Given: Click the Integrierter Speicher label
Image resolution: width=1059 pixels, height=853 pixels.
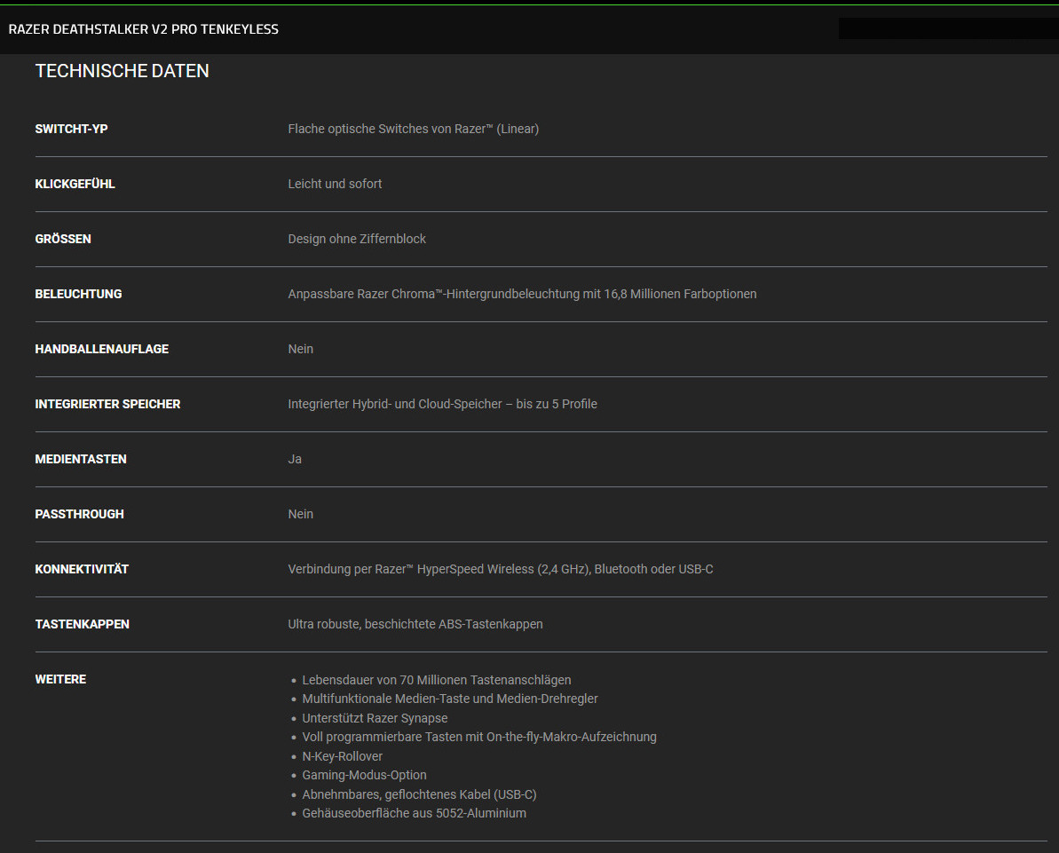Looking at the screenshot, I should tap(107, 404).
